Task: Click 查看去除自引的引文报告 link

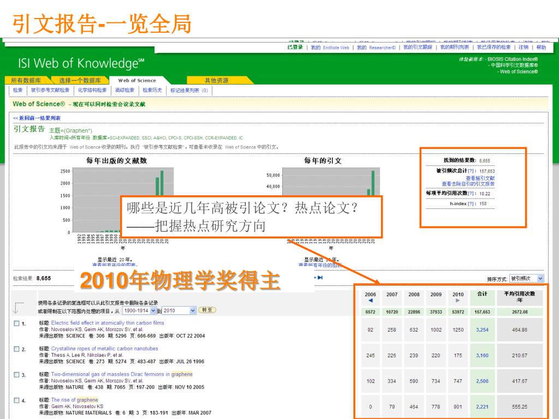Action: [468, 184]
